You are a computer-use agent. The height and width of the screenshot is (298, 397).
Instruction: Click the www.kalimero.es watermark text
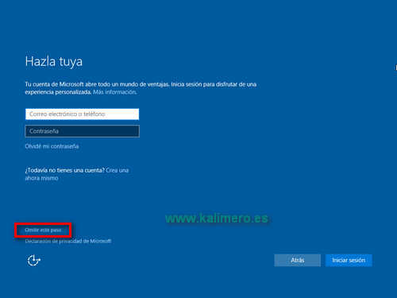(217, 219)
